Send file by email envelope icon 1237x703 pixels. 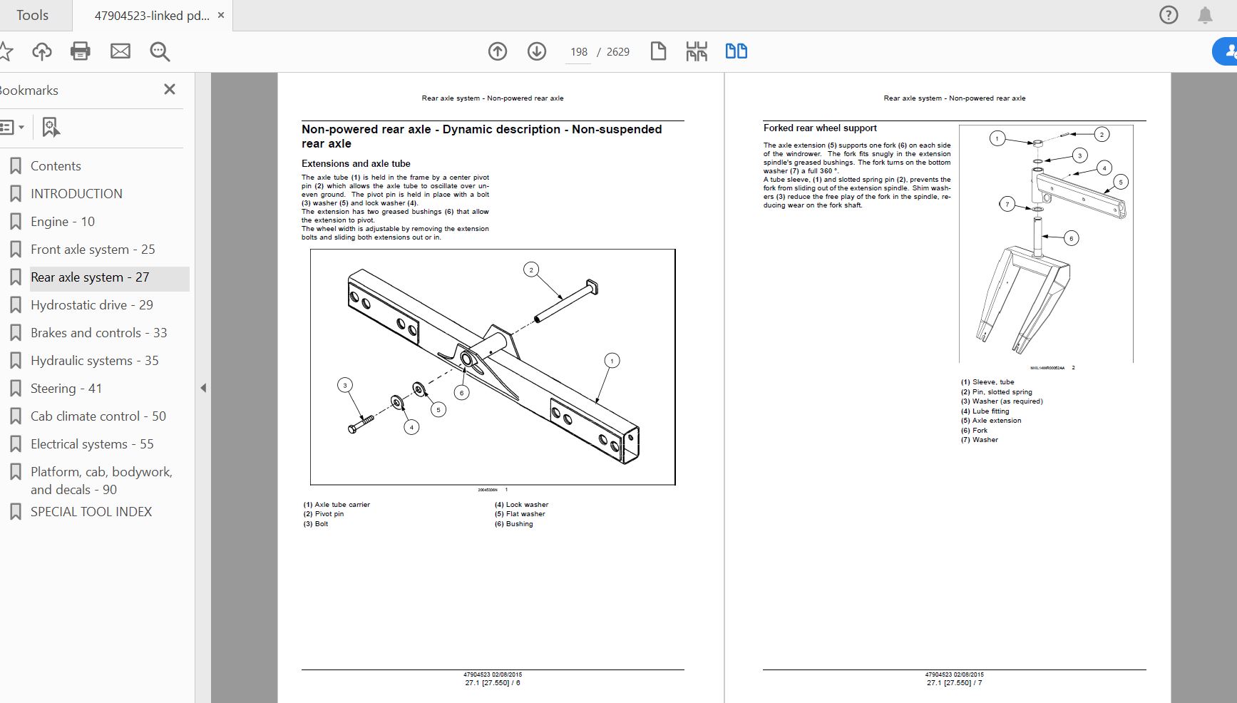point(120,51)
